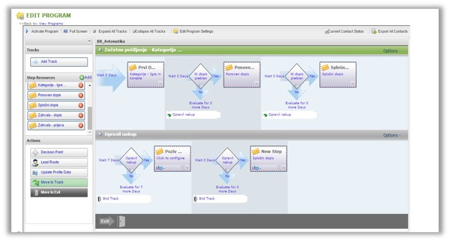Viewport: 450px width, 241px height.
Task: Click the Add Track button
Action: click(59, 62)
